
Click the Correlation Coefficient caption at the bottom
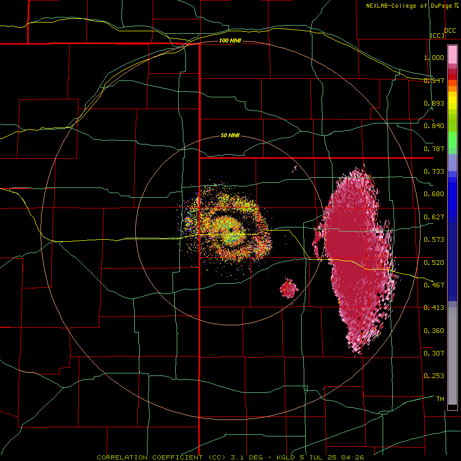[x=230, y=457]
